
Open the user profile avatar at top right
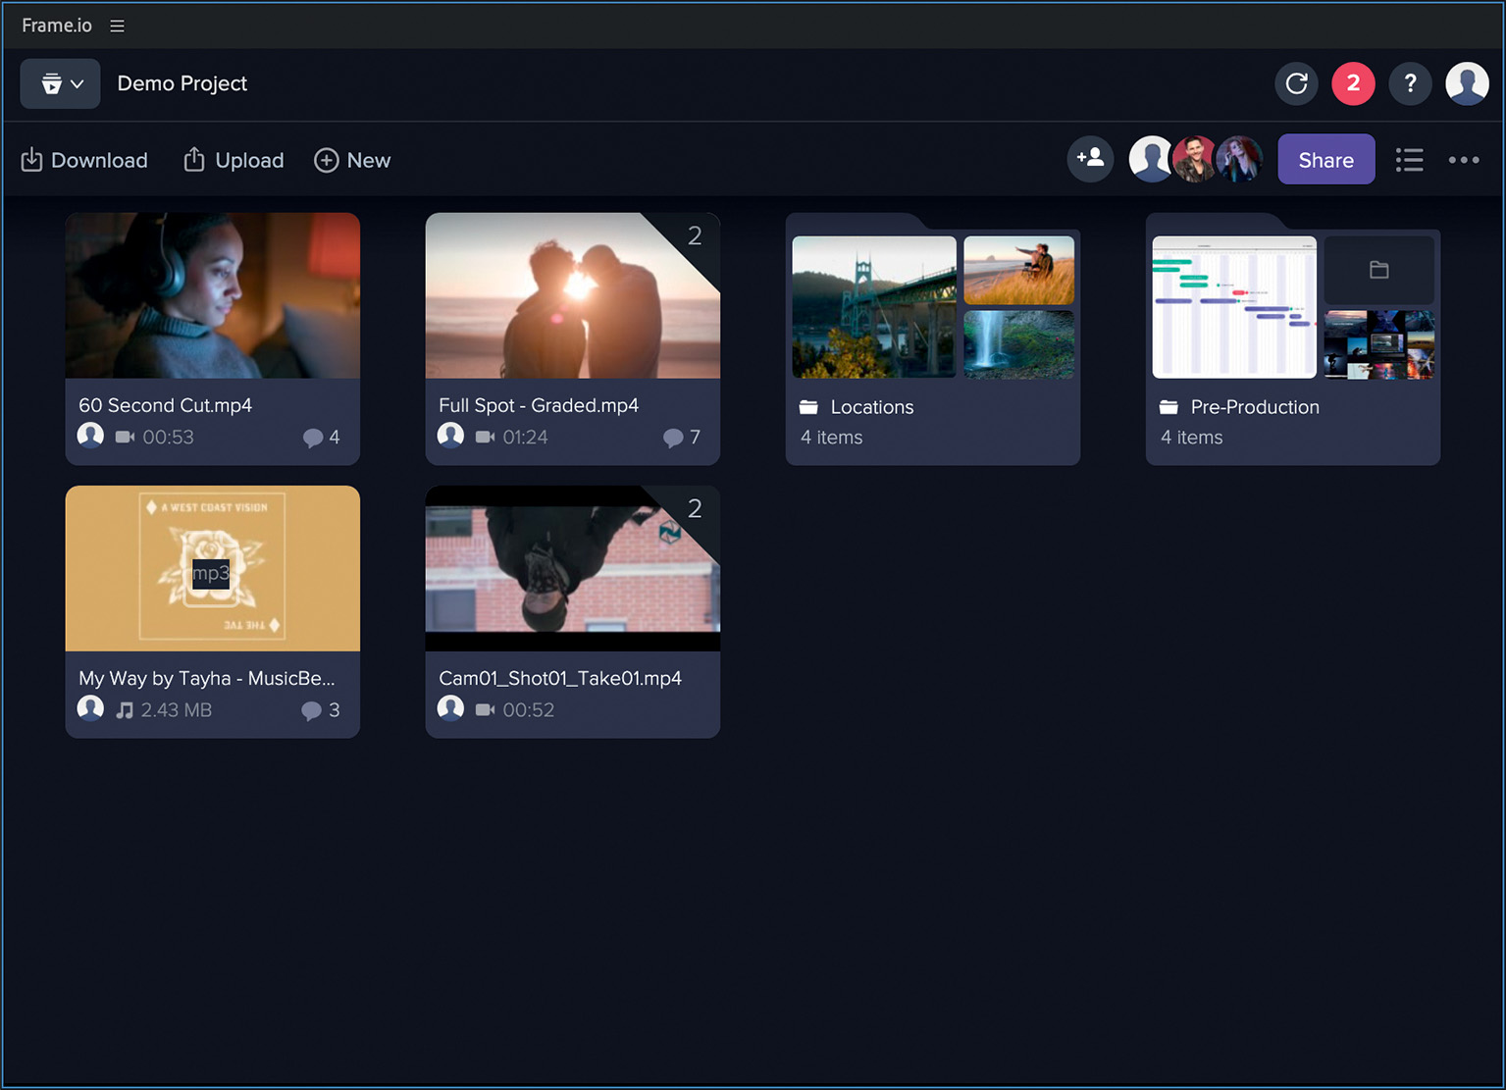pyautogui.click(x=1467, y=83)
